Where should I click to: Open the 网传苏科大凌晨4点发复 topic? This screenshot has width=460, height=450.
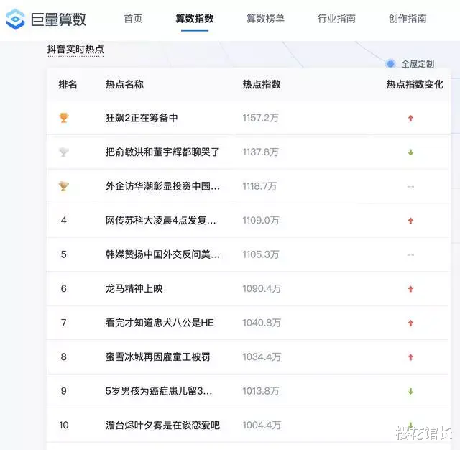pyautogui.click(x=161, y=220)
